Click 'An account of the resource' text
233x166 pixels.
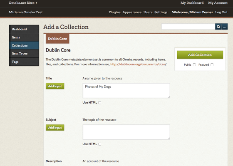pos(101,161)
